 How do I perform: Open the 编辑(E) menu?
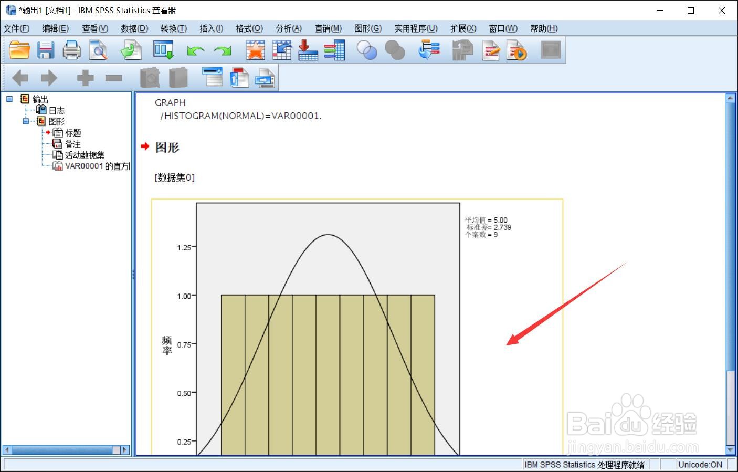pos(55,28)
